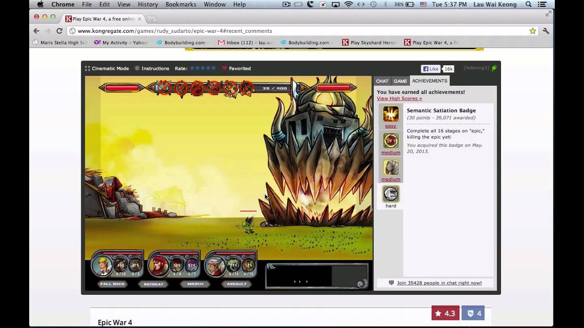
Task: Open the View High Scores link
Action: pyautogui.click(x=399, y=98)
